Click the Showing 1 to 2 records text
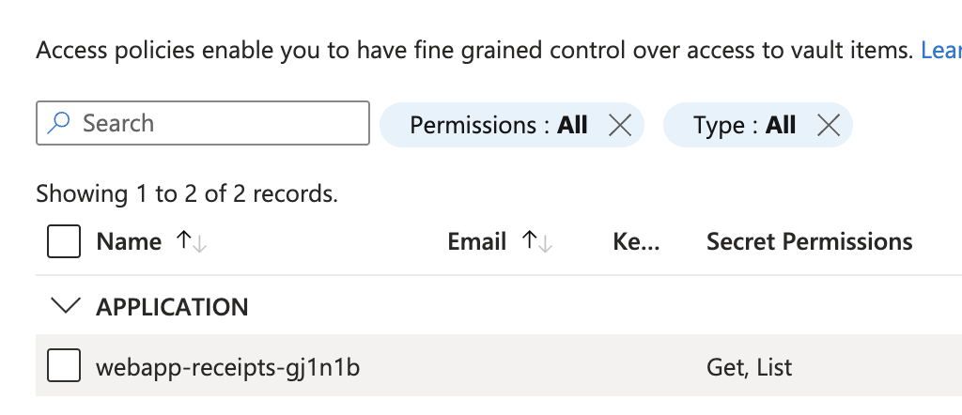962x415 pixels. pyautogui.click(x=186, y=194)
